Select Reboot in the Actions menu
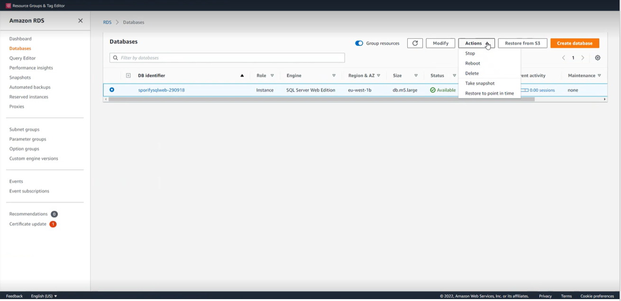 point(473,63)
